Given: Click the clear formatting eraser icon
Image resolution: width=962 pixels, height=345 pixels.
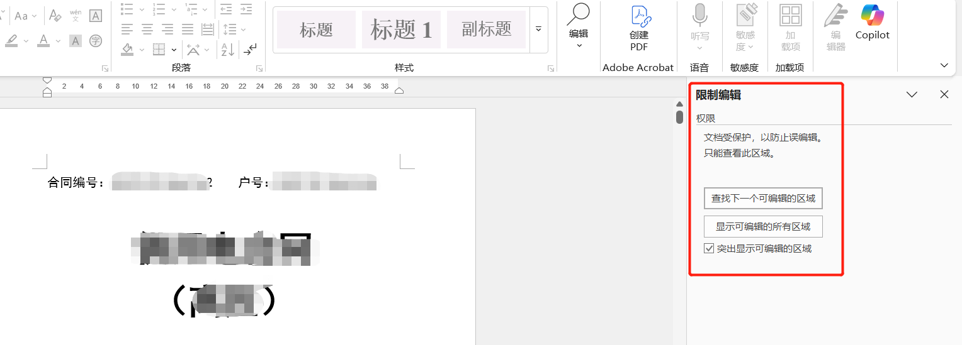Looking at the screenshot, I should tap(55, 16).
